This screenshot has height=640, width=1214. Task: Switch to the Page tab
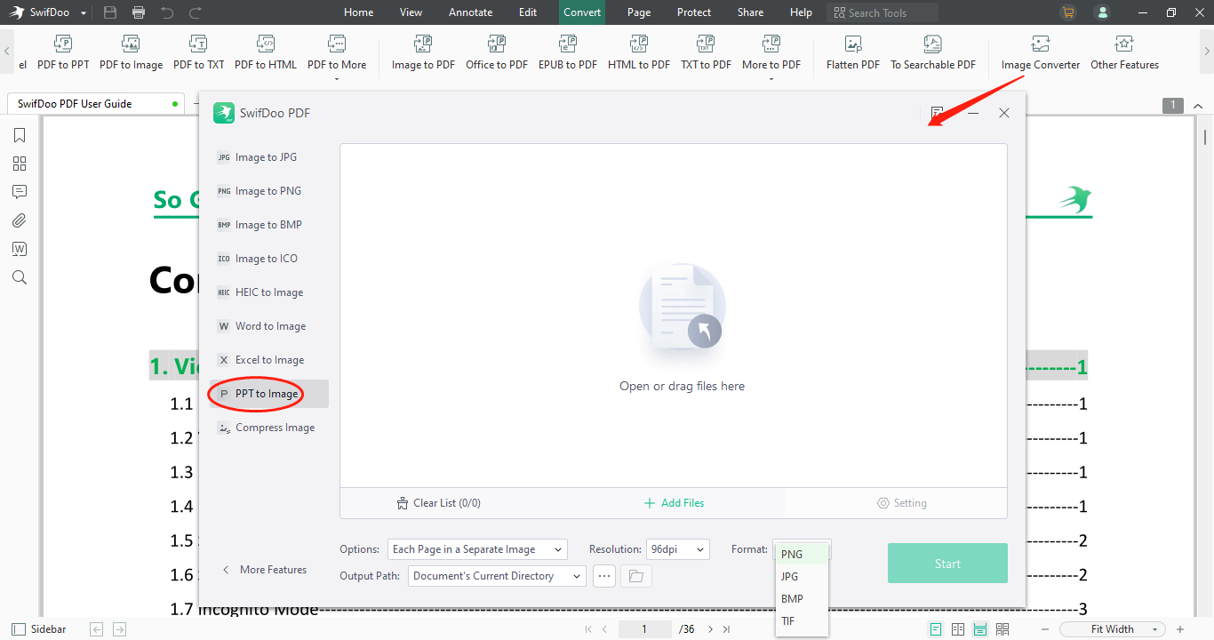pyautogui.click(x=639, y=12)
